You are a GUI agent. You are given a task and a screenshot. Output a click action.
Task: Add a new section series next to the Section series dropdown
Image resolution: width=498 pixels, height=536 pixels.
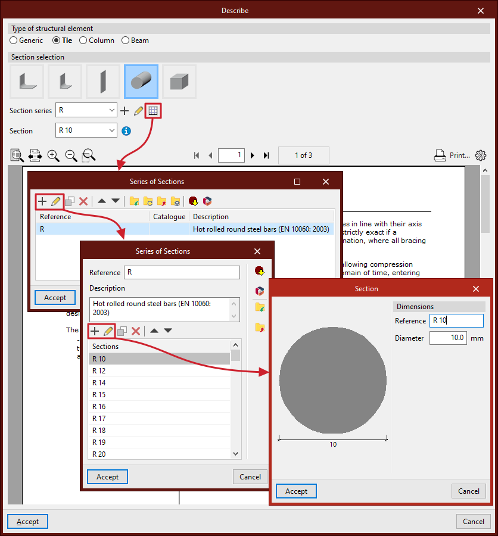coord(125,111)
